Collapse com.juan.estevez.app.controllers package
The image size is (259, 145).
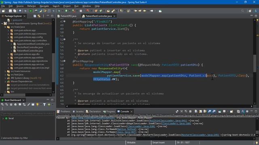[x=8, y=40]
